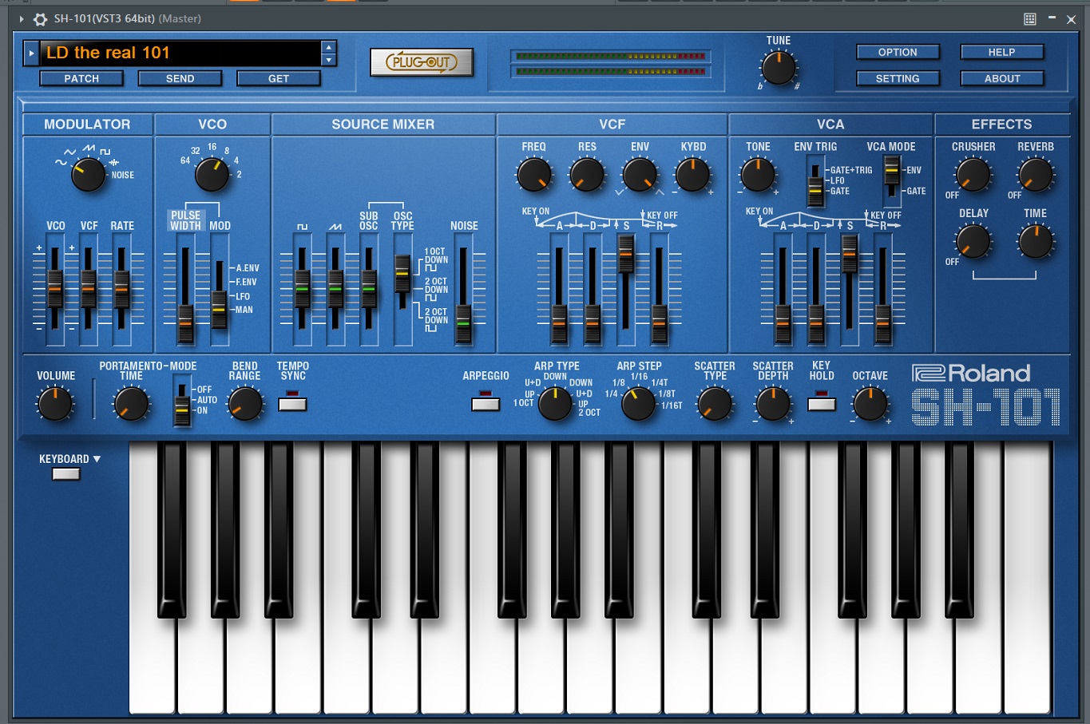Click the VCF ENV knob

point(640,174)
